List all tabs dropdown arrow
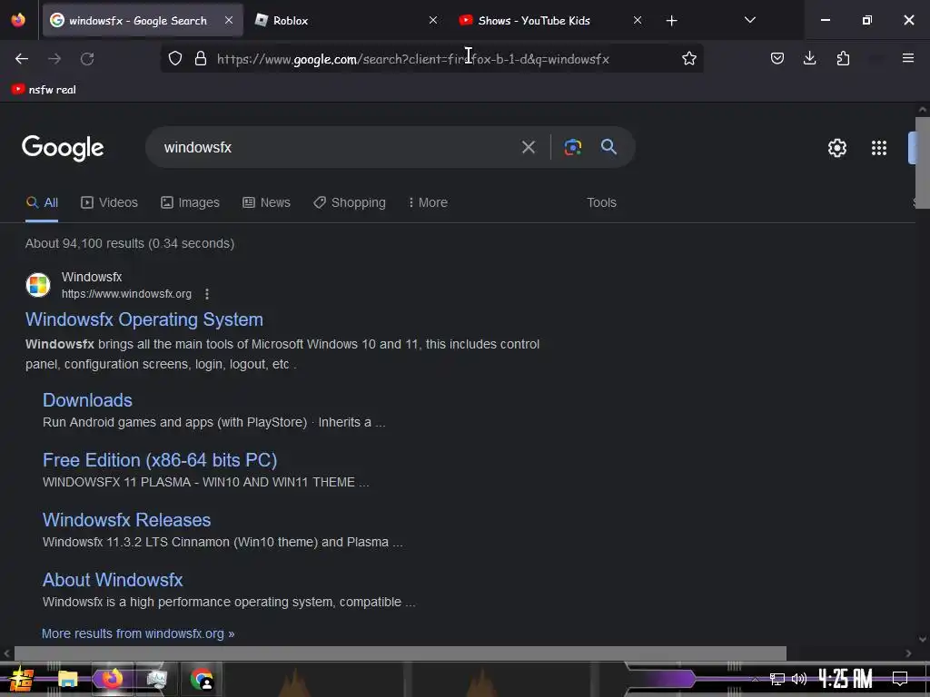The width and height of the screenshot is (930, 697). coord(749,20)
